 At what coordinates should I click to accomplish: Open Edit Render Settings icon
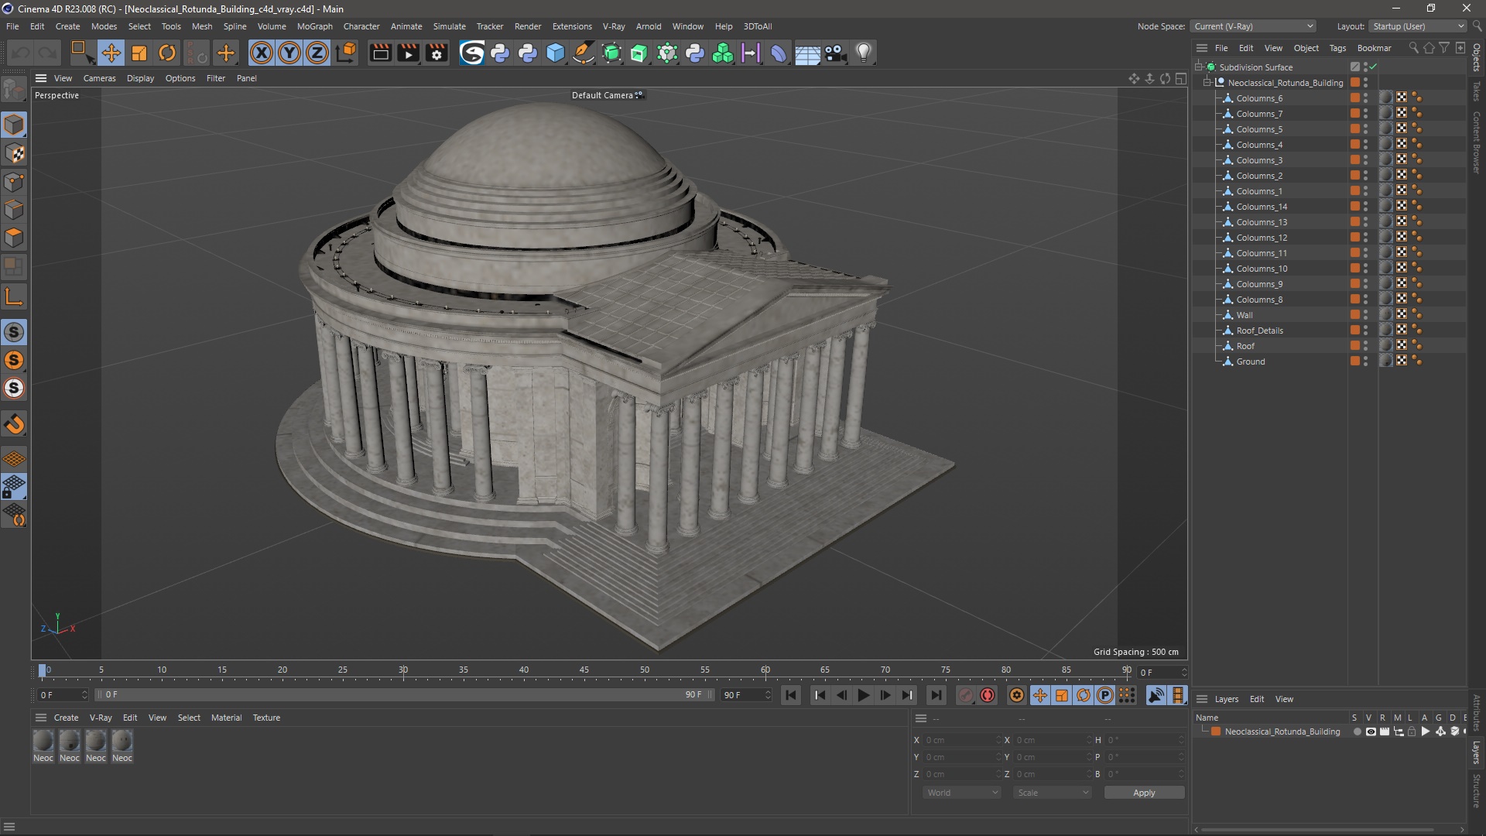437,53
